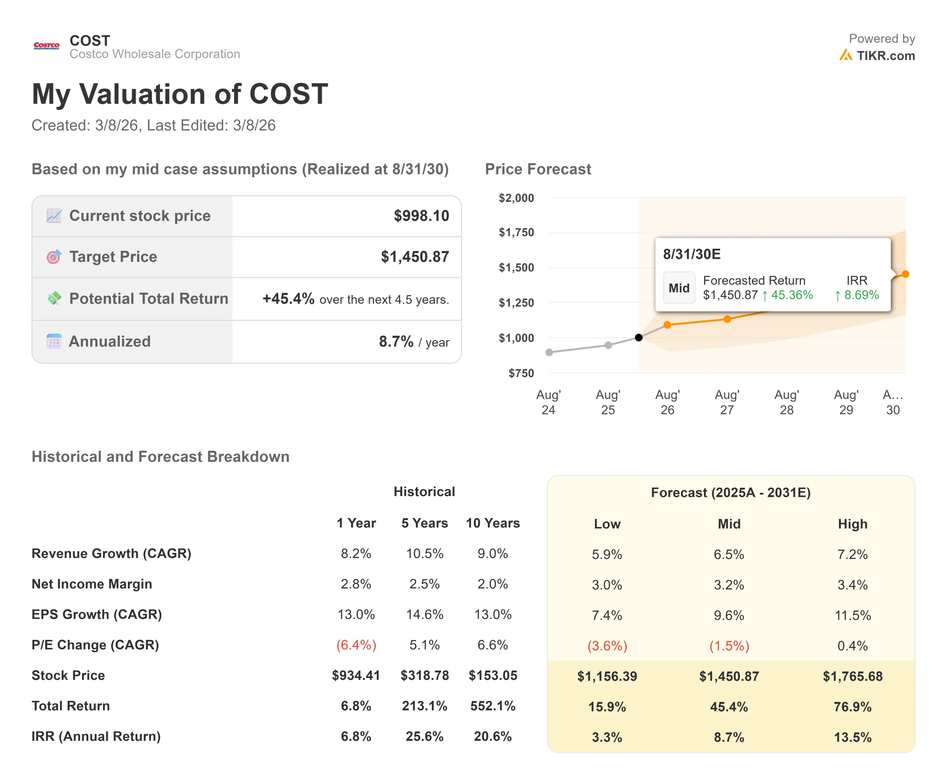Click the calendar icon beside Annualized
This screenshot has width=947, height=777.
tap(54, 341)
